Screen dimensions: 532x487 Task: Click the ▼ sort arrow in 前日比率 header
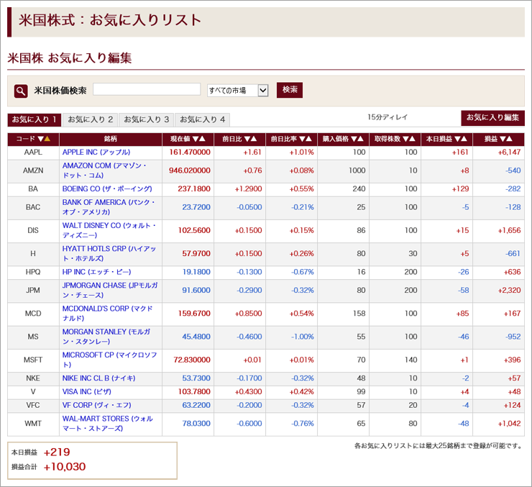click(302, 139)
